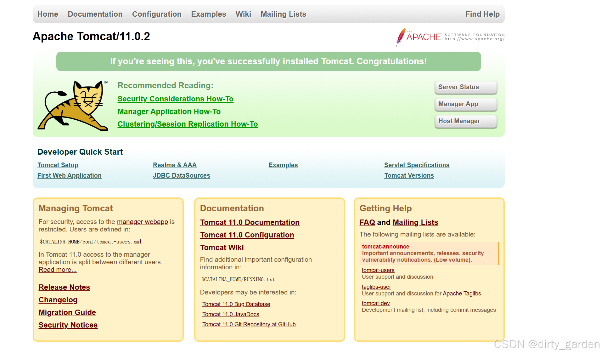Open the Security Notices link
This screenshot has height=354, width=601.
tap(68, 325)
